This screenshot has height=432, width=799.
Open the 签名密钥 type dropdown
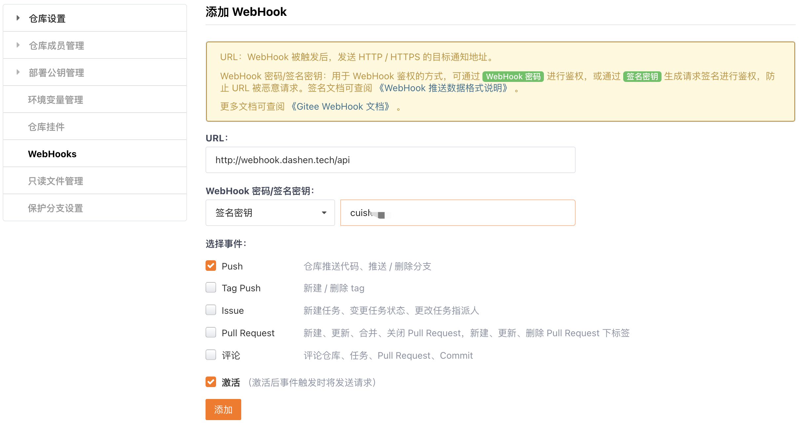tap(270, 213)
